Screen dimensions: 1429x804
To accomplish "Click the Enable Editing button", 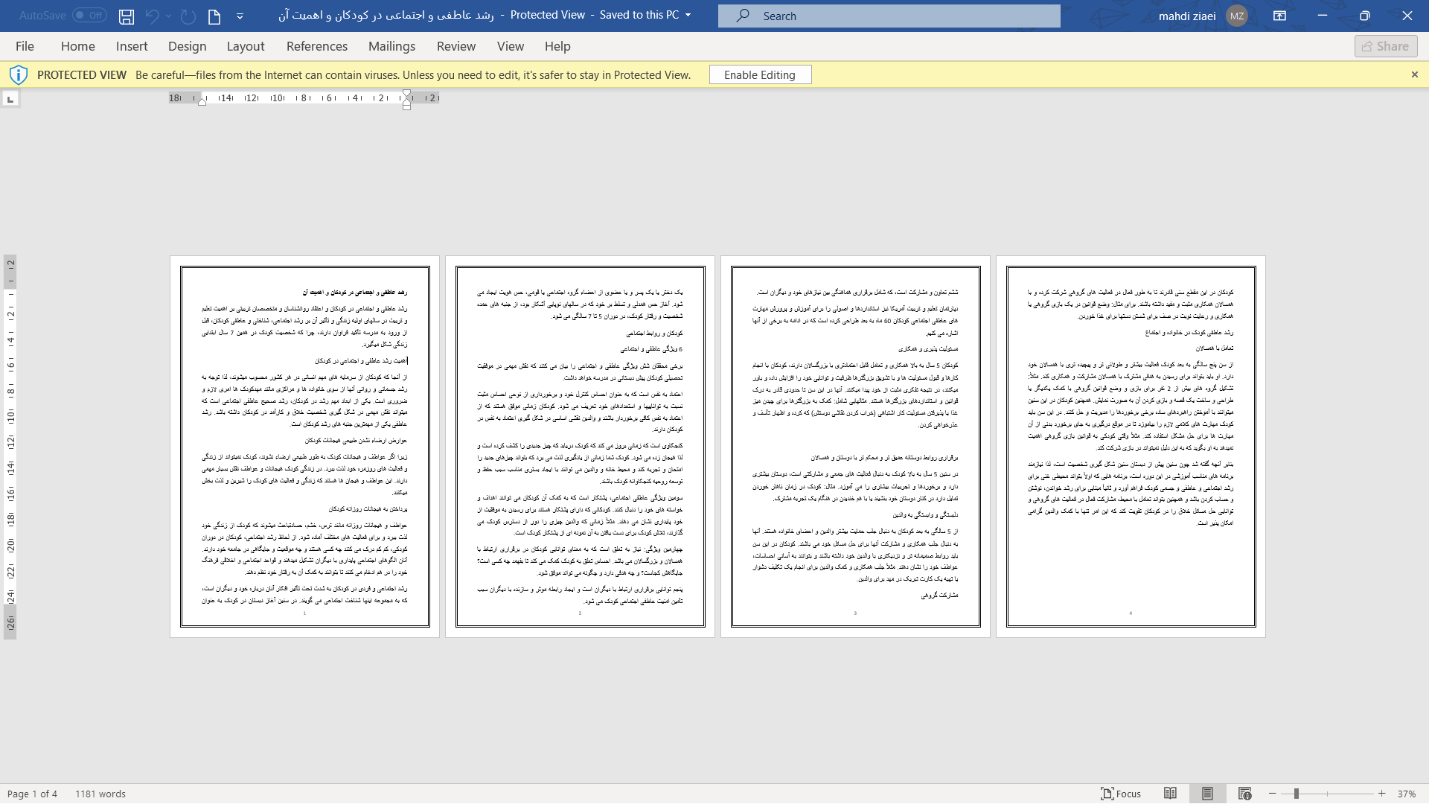I will tap(760, 74).
